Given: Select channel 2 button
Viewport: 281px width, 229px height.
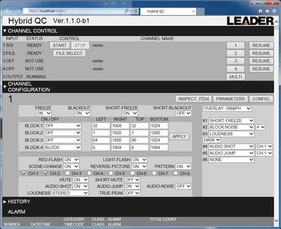Looking at the screenshot, I should (x=236, y=54).
